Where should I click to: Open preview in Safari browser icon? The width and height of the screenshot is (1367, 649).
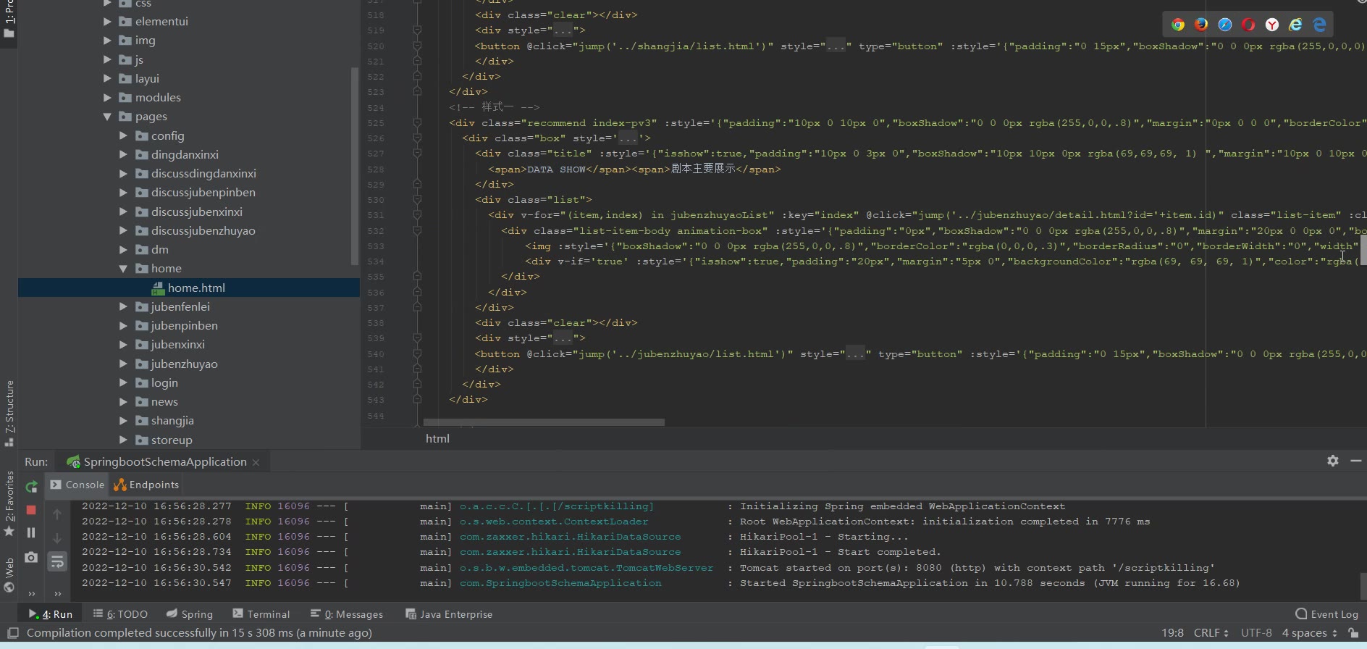1225,25
